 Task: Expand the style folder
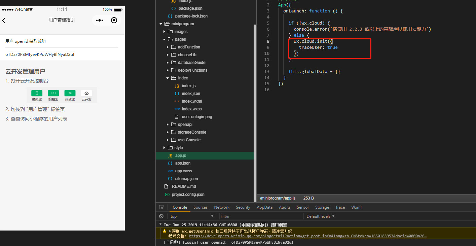point(164,148)
